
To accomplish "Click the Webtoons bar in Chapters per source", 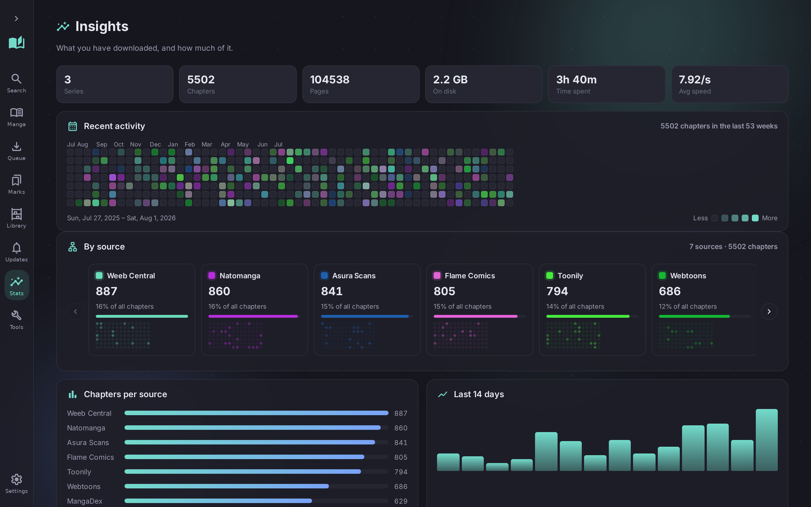I will tap(226, 486).
